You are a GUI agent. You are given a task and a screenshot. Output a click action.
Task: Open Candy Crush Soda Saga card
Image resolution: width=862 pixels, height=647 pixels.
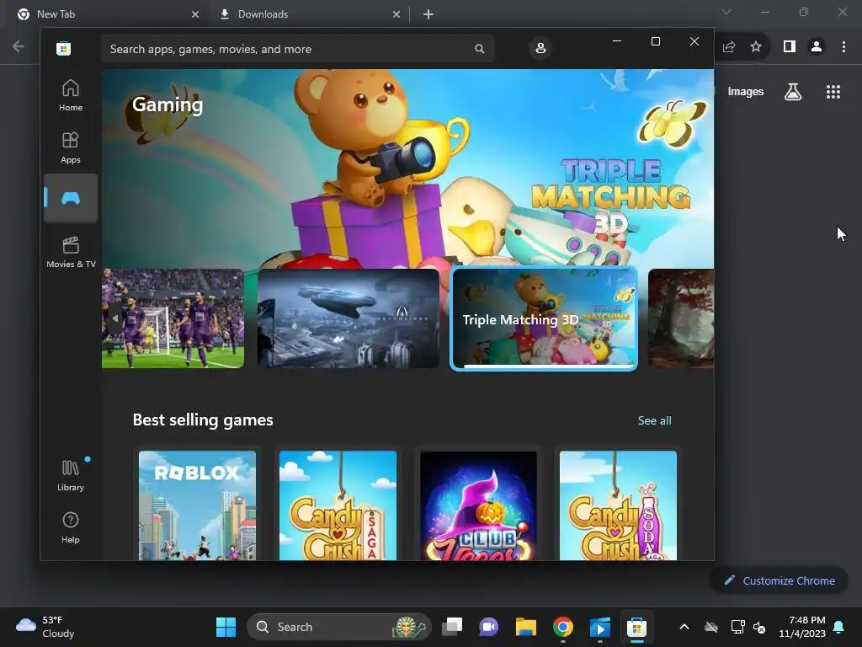[x=618, y=505]
